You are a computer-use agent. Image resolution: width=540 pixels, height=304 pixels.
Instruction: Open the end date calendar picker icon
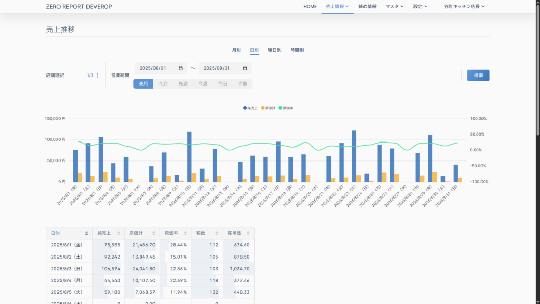point(245,68)
